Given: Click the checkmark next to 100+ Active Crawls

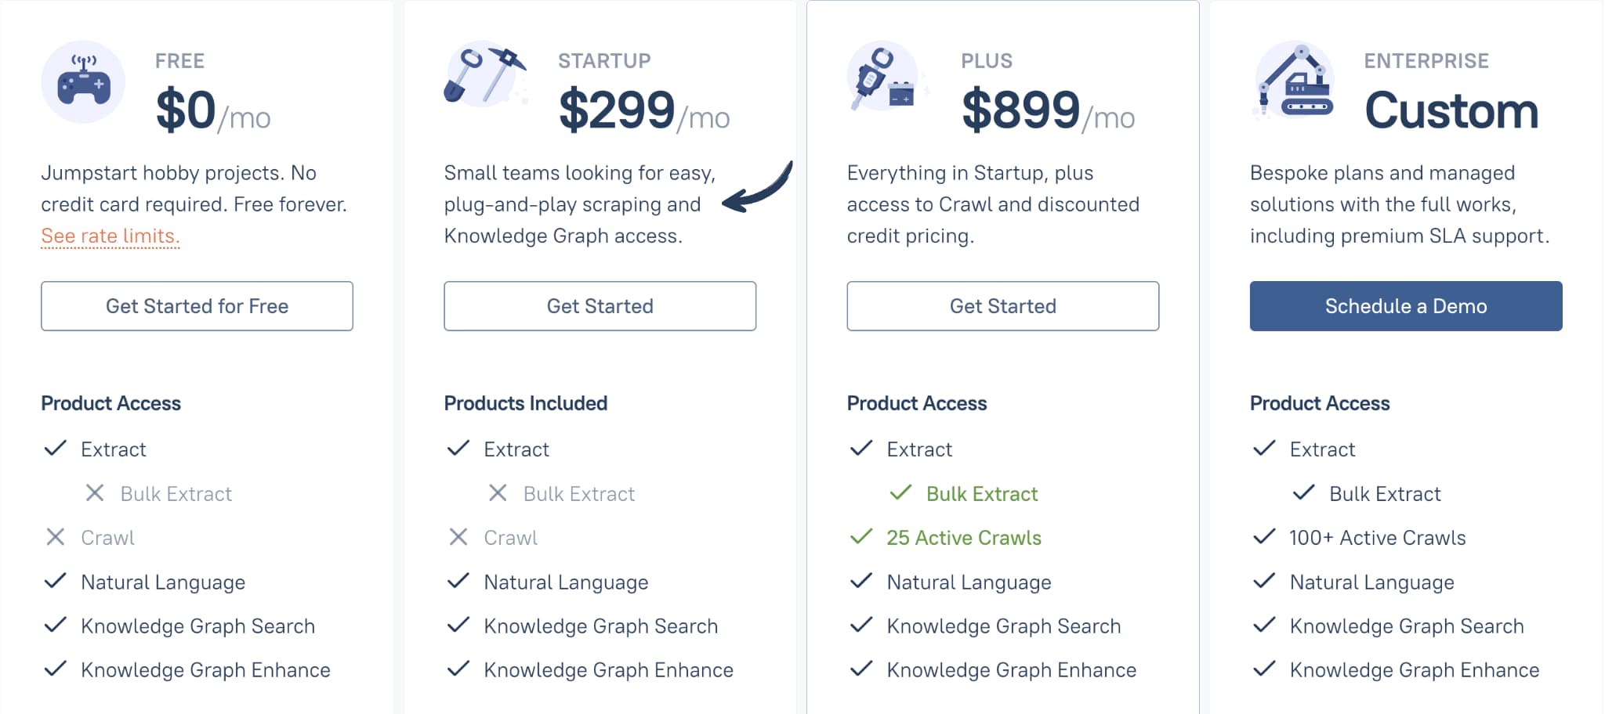Looking at the screenshot, I should point(1264,537).
